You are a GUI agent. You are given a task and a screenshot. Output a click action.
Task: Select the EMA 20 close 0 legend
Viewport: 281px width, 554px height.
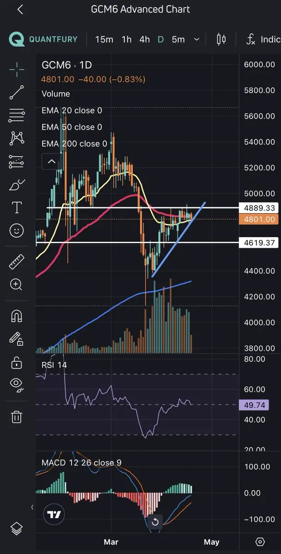(72, 111)
